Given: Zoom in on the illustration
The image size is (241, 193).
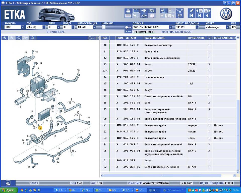Looking at the screenshot, I should pos(5,38).
